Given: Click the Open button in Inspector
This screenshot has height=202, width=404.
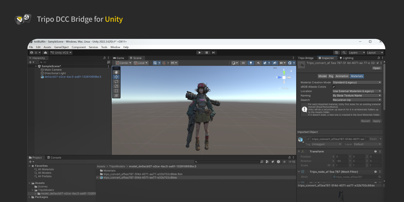Looking at the screenshot, I should (376, 68).
